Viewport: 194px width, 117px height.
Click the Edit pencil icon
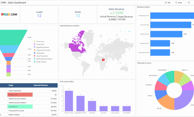(166, 2)
